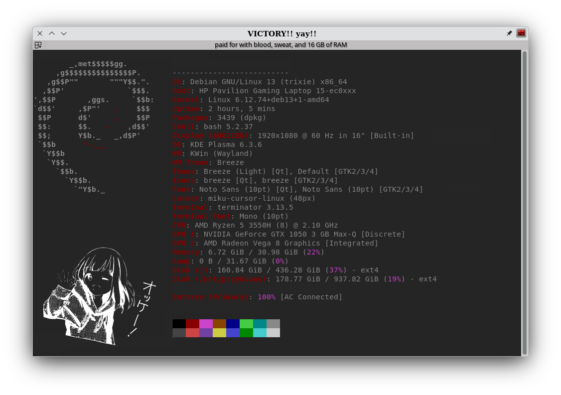
Task: Click the 'Disk (/mnt/przydupas)' label text
Action: 219,279
